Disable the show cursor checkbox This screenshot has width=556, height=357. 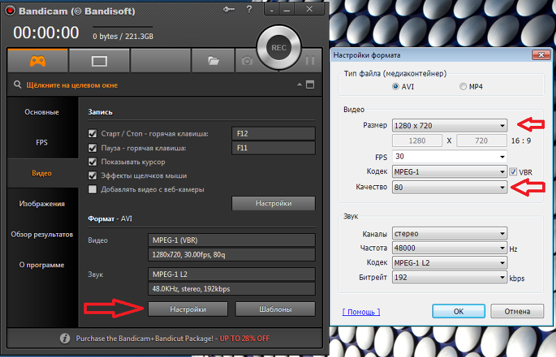[92, 161]
